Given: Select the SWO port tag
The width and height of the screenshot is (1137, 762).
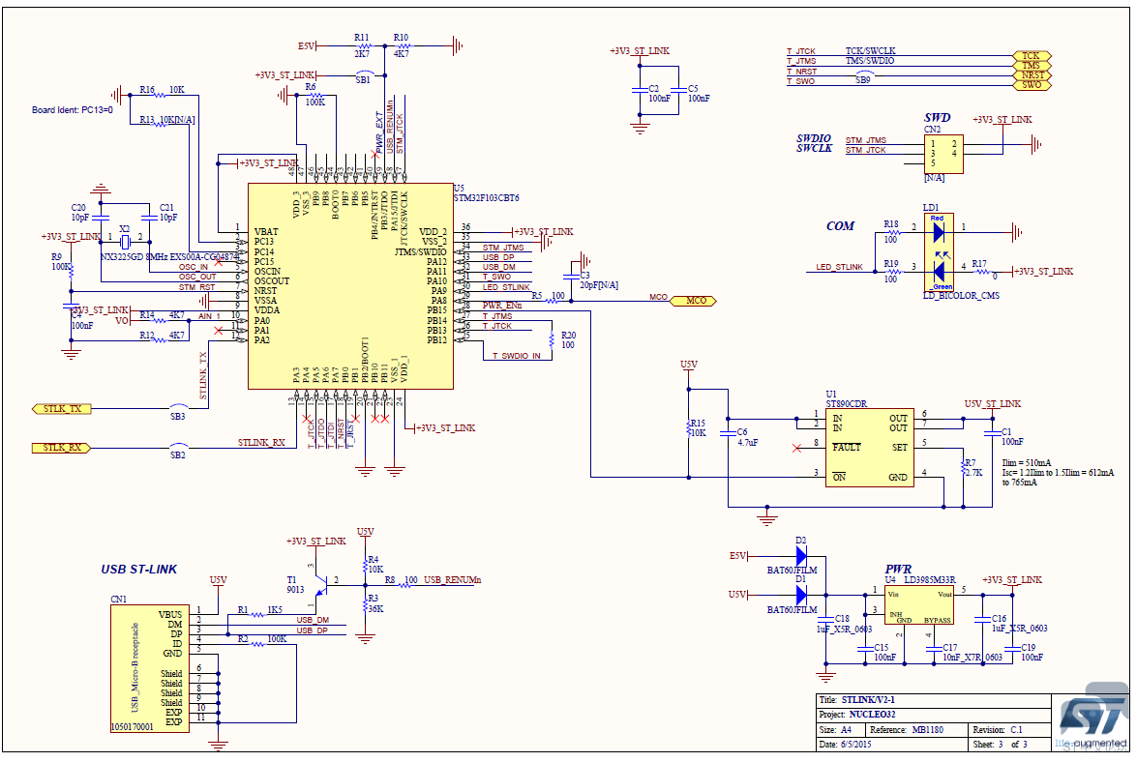Looking at the screenshot, I should click(1031, 85).
